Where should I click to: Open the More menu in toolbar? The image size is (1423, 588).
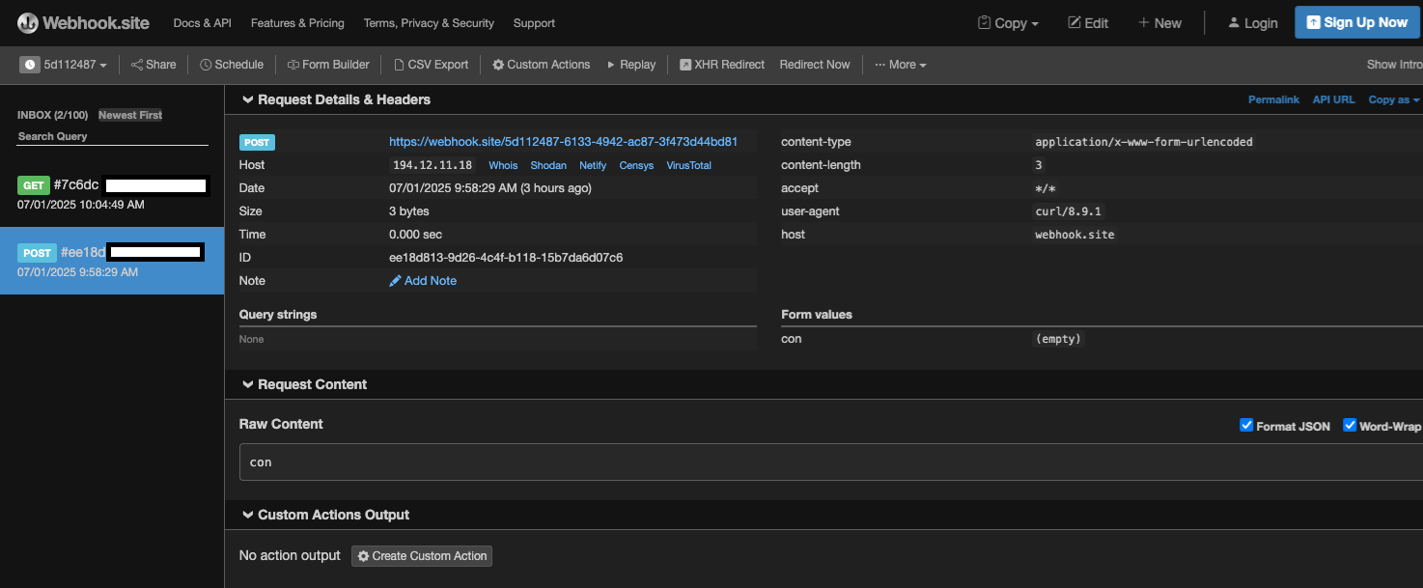coord(900,65)
